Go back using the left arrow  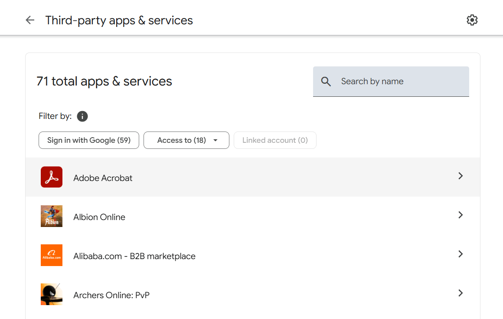point(29,20)
